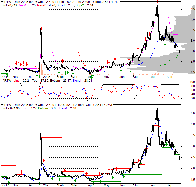This screenshot has width=196, height=187.
Task: Click the Jul label on top chart time axis
Action: tap(136, 77)
